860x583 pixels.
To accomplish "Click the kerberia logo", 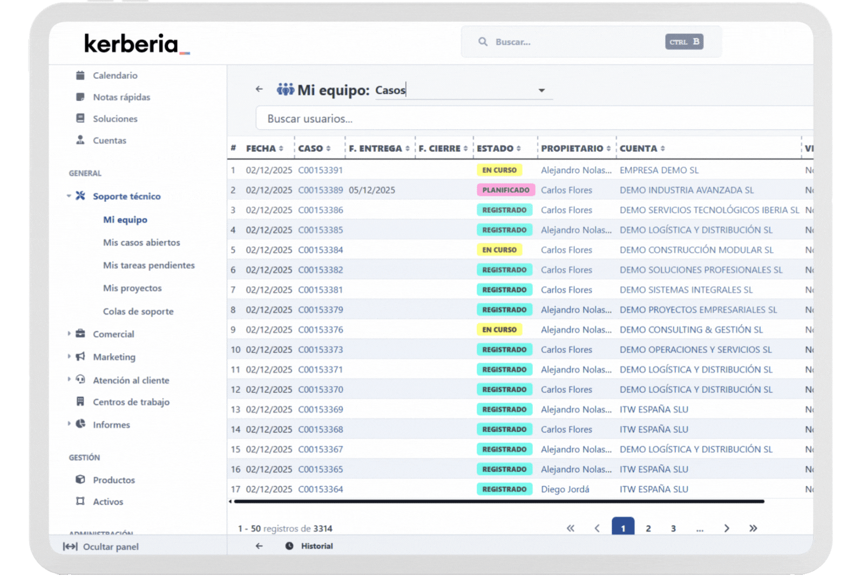I will point(137,44).
